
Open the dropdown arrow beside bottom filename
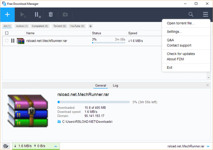click(x=208, y=146)
